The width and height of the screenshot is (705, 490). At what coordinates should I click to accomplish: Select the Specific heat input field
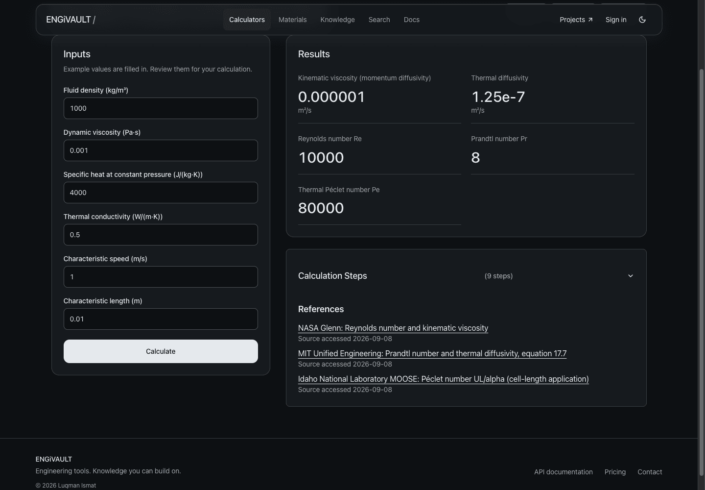[161, 193]
